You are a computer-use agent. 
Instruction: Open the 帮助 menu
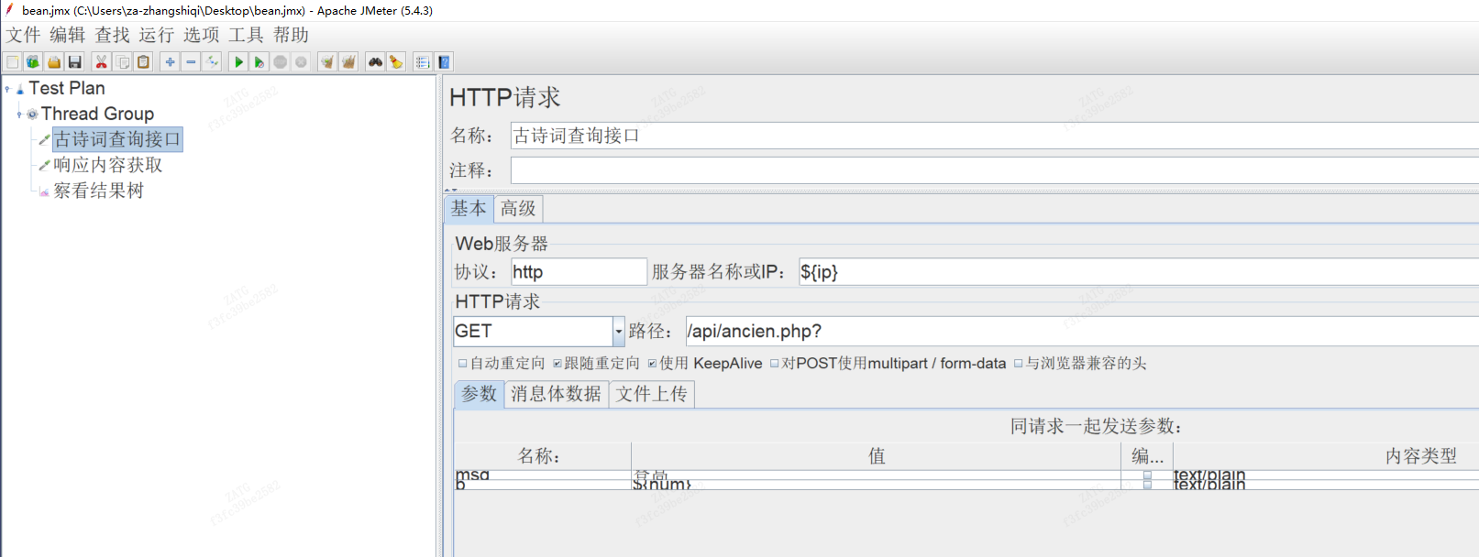point(291,35)
